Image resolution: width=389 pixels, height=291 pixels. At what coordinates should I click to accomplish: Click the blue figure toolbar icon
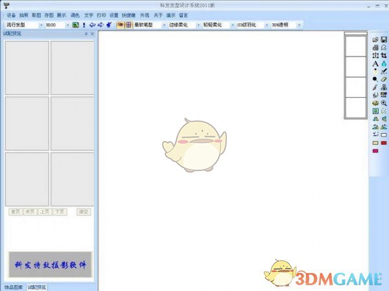tap(109, 25)
